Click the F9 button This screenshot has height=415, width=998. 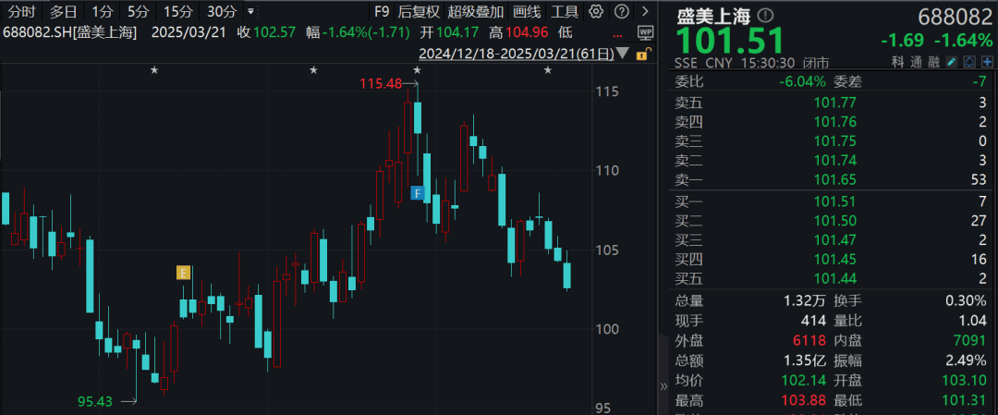coord(382,11)
